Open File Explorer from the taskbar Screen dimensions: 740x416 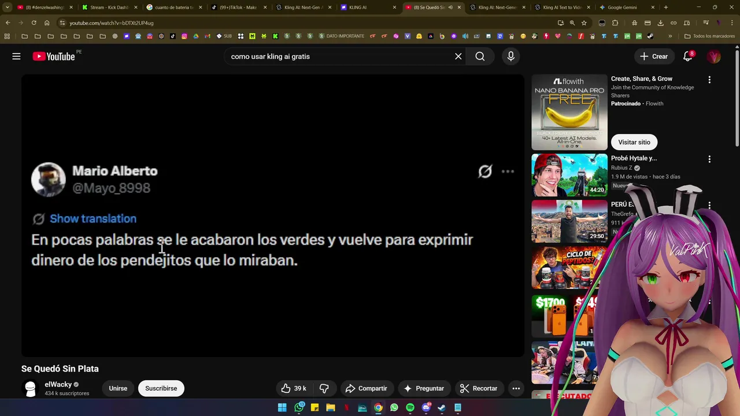[331, 407]
